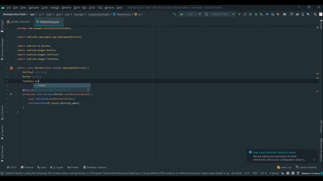Click the inspection status indicator atop scrollbar

pyautogui.click(x=317, y=27)
